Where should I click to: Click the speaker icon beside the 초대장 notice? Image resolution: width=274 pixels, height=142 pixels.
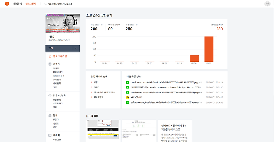46,4
